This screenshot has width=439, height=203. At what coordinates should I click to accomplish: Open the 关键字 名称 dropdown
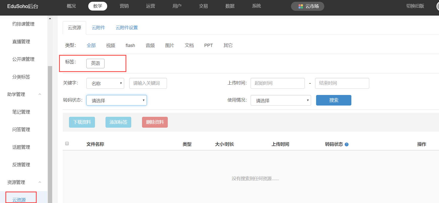[x=105, y=83]
